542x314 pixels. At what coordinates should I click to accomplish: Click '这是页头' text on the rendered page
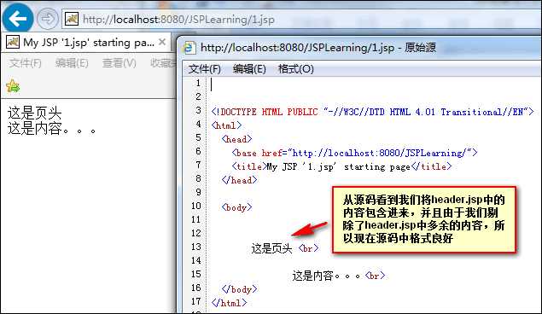click(x=34, y=113)
